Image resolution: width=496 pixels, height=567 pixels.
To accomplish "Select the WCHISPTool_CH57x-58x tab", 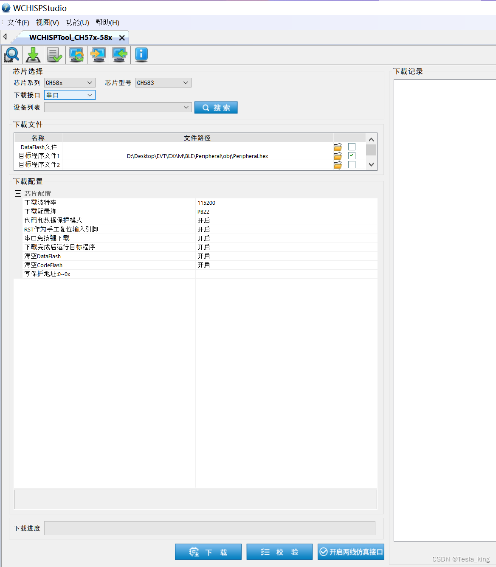I will [70, 37].
